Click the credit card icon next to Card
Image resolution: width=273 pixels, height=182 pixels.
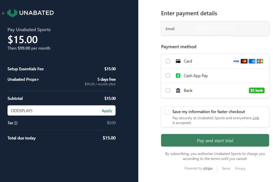(178, 61)
